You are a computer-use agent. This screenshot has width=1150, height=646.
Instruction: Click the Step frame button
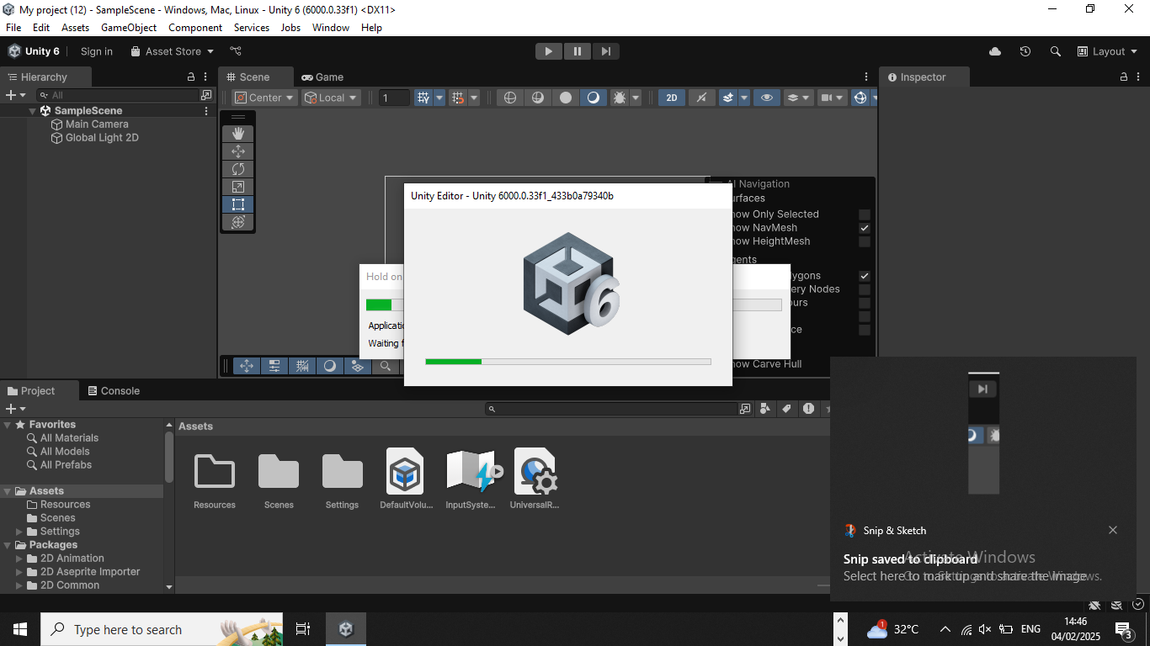[x=605, y=51]
